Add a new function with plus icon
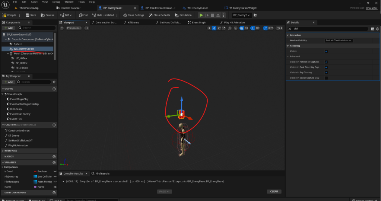 (x=54, y=125)
